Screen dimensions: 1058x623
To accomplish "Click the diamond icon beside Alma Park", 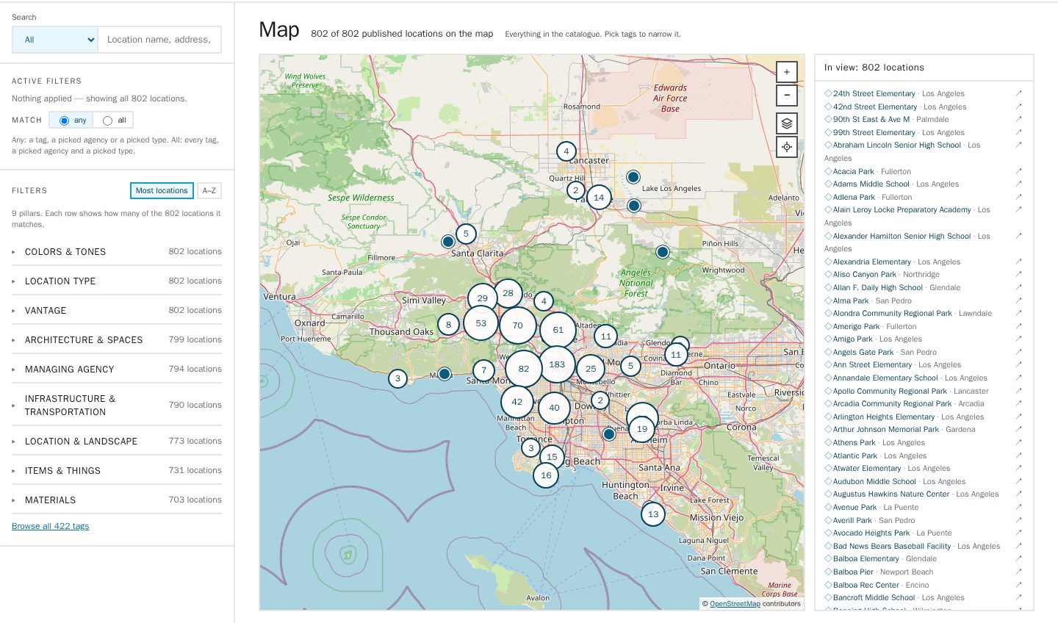I will pyautogui.click(x=828, y=300).
